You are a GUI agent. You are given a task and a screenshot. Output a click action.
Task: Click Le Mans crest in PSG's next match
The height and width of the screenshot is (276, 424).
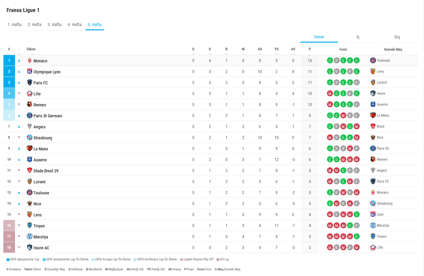[373, 115]
